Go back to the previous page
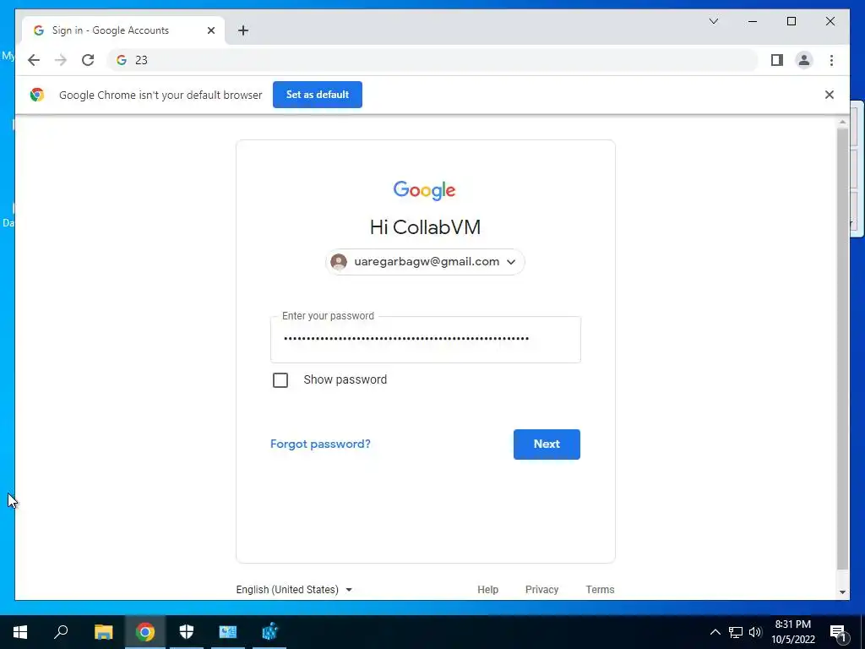This screenshot has height=649, width=865. coord(34,60)
